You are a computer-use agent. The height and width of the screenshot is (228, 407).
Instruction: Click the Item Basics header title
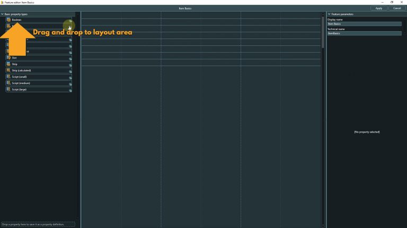tap(185, 8)
